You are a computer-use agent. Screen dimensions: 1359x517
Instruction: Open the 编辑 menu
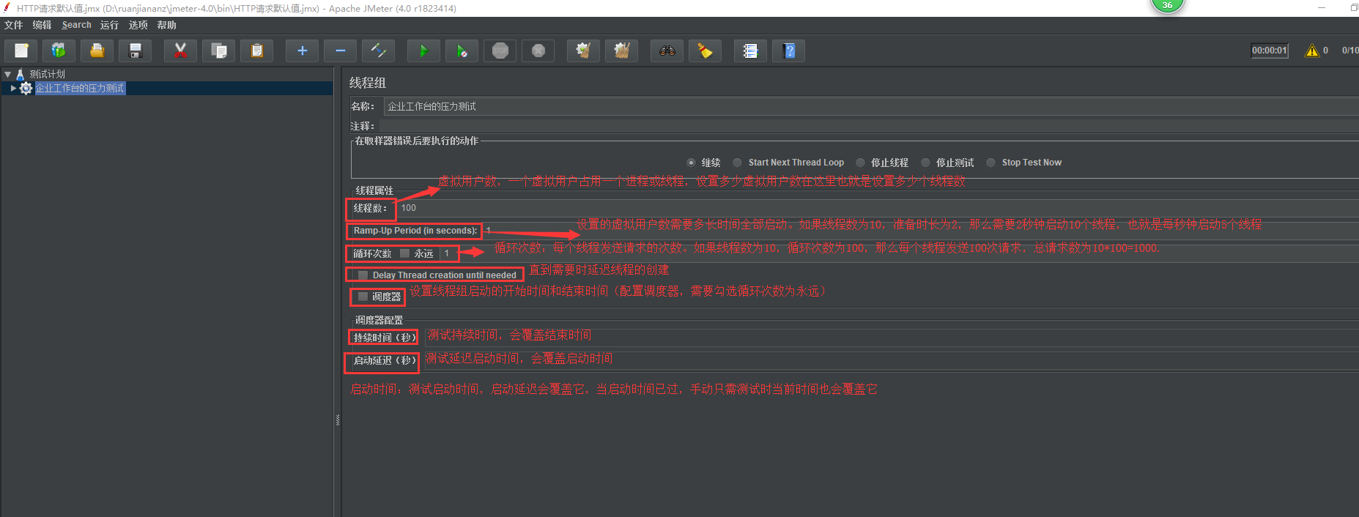(x=42, y=25)
